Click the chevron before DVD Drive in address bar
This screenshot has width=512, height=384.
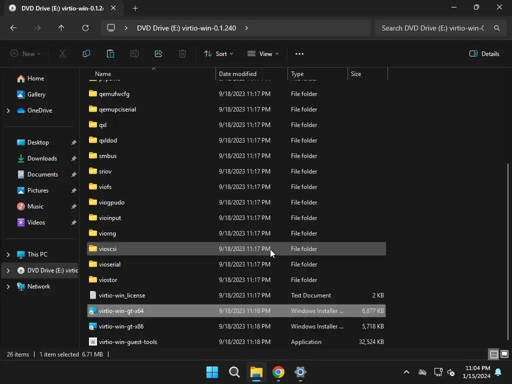126,28
